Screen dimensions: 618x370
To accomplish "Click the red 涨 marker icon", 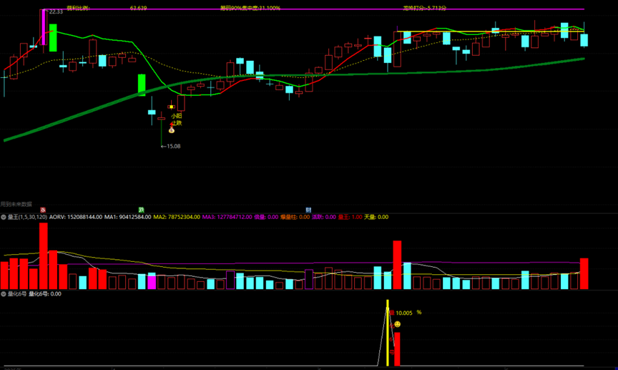I will coord(42,210).
